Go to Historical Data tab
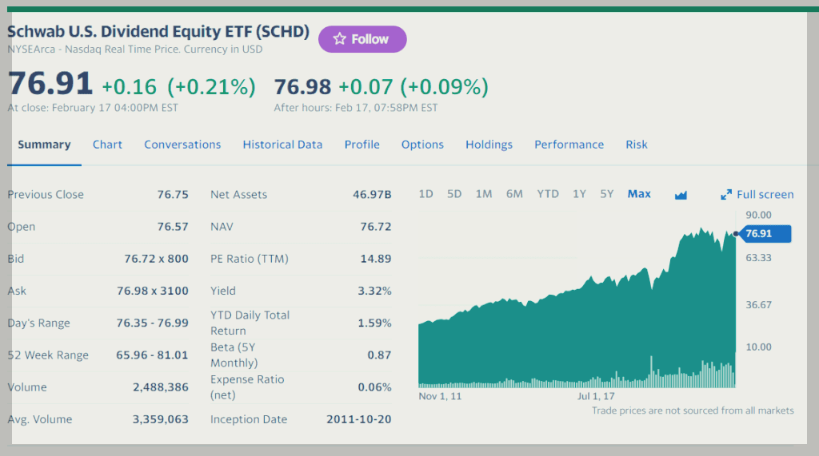Image resolution: width=819 pixels, height=456 pixels. [x=282, y=145]
